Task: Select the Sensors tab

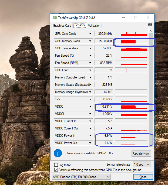Action: [x=80, y=25]
